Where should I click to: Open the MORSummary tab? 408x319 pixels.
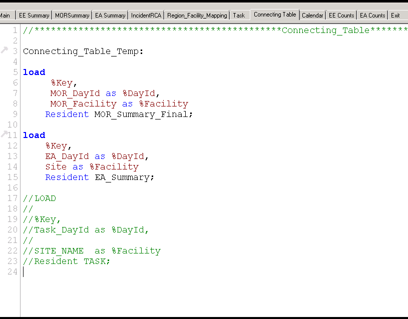72,15
